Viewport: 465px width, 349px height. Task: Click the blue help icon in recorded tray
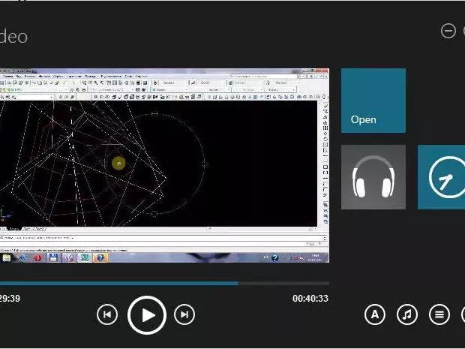click(x=275, y=257)
